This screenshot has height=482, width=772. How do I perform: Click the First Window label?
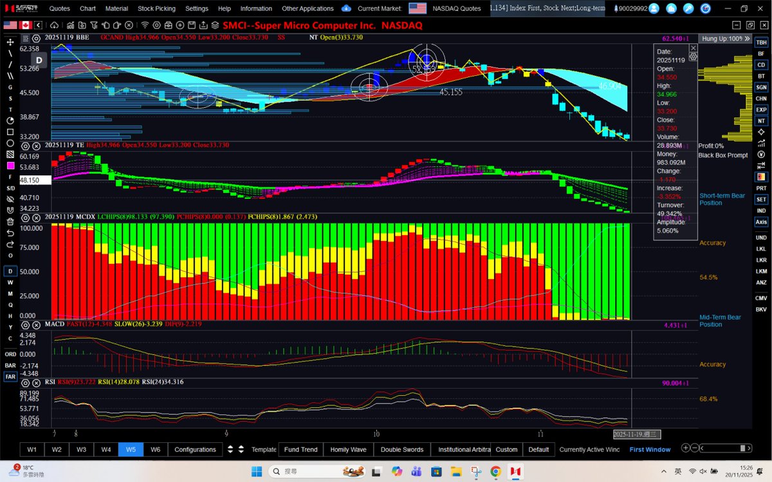click(x=650, y=450)
